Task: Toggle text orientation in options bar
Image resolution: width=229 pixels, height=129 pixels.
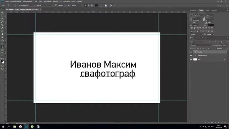Action: [15, 6]
